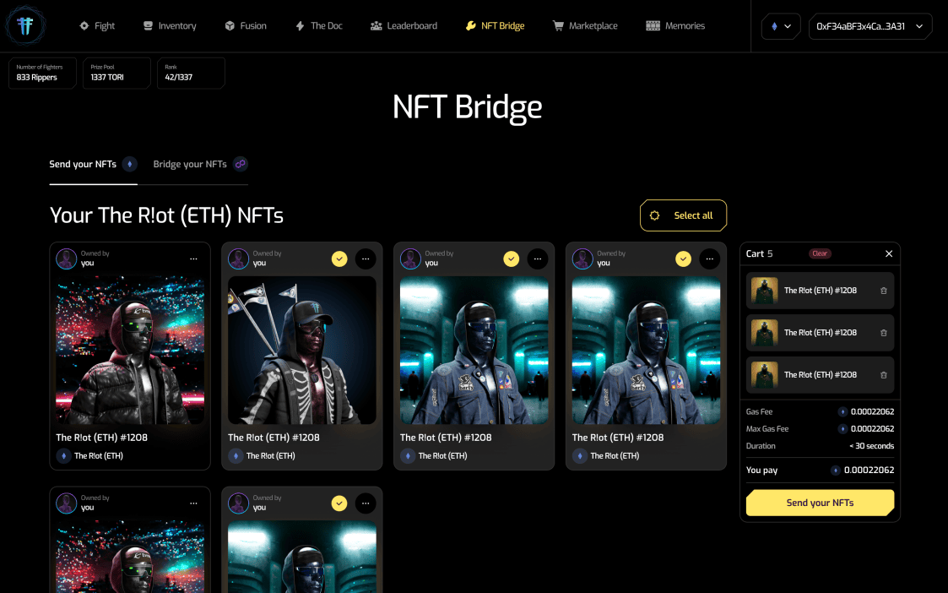This screenshot has width=948, height=593.
Task: Click the Select all button
Action: (x=683, y=215)
